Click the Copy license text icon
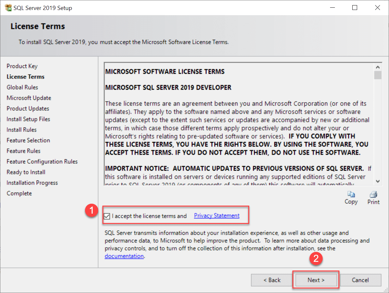389x293 pixels. pos(351,194)
